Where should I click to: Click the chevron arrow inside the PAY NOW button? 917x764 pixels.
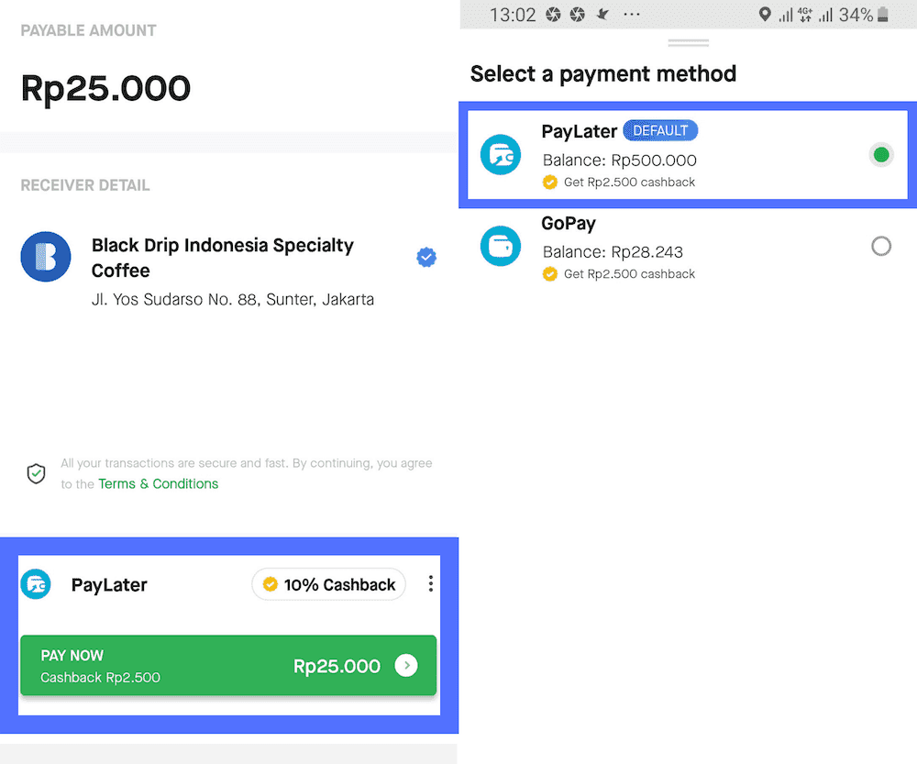coord(405,666)
